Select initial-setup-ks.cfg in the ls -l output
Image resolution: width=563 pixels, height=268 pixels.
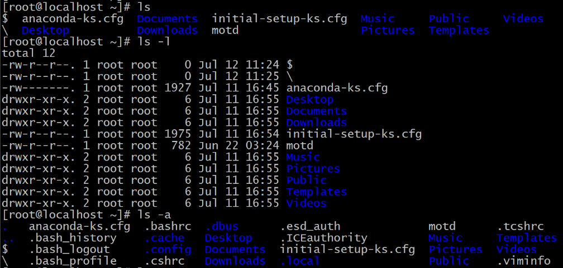(x=354, y=134)
